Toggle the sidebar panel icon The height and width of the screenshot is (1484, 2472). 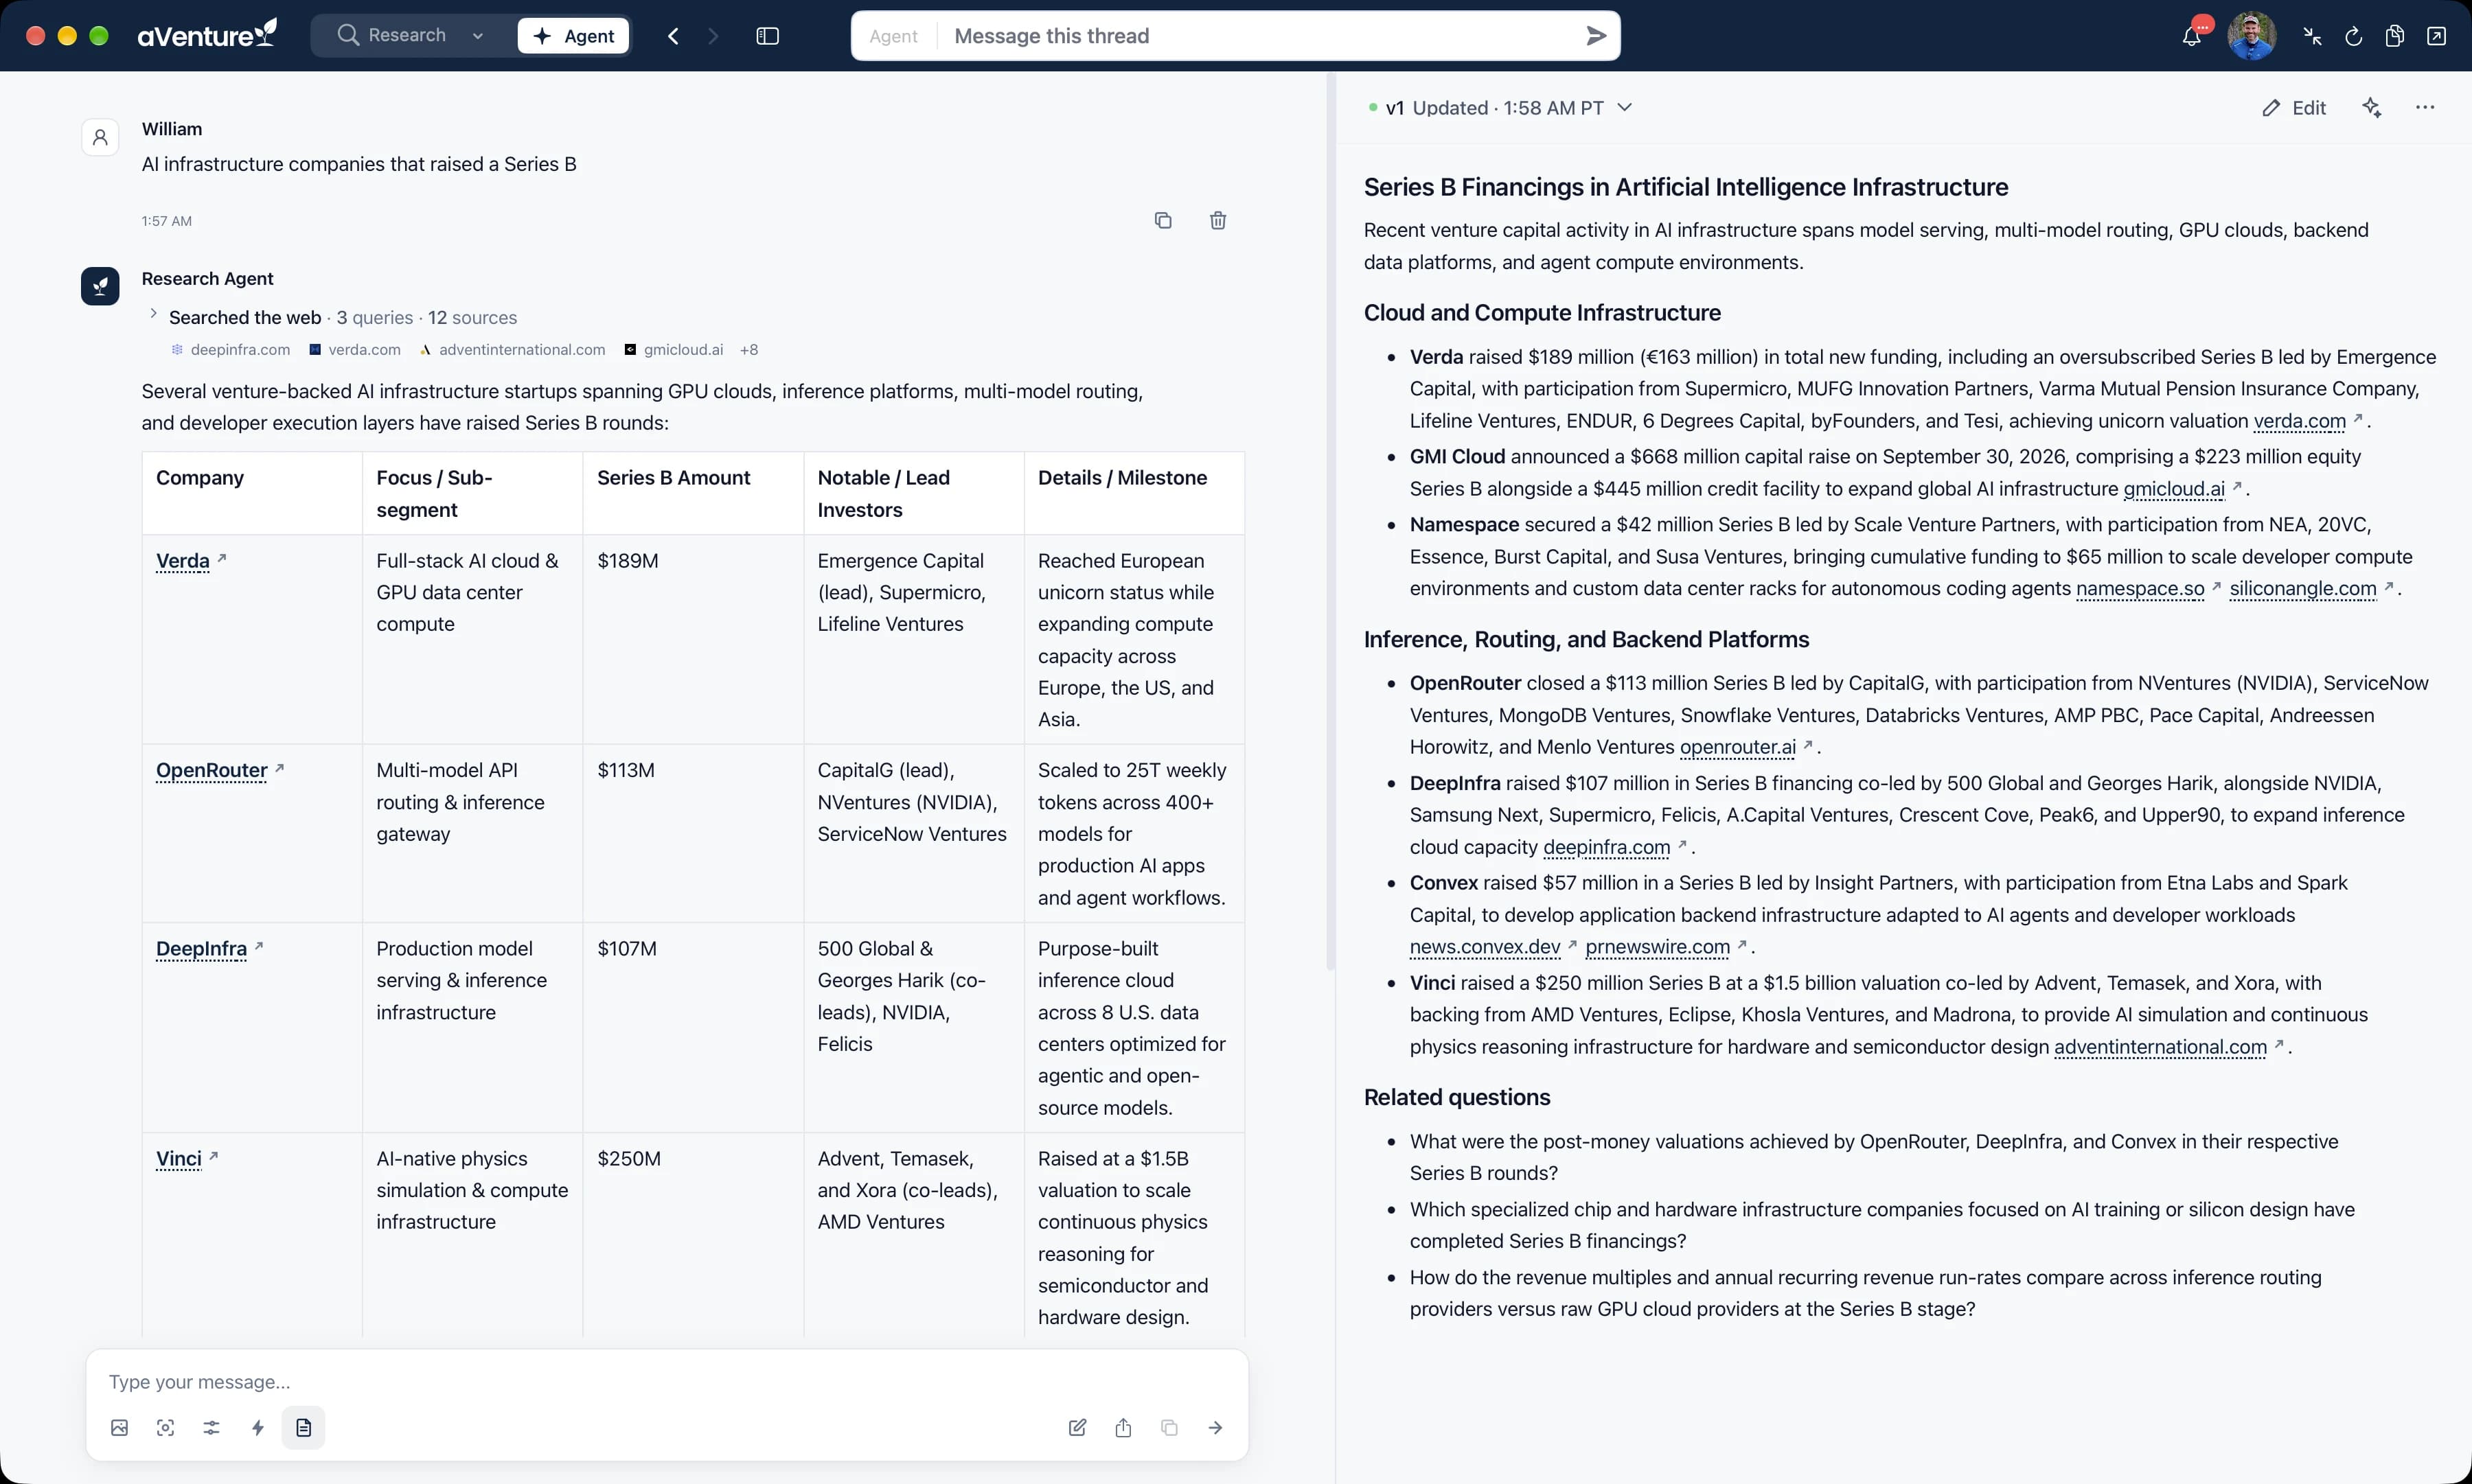point(767,36)
